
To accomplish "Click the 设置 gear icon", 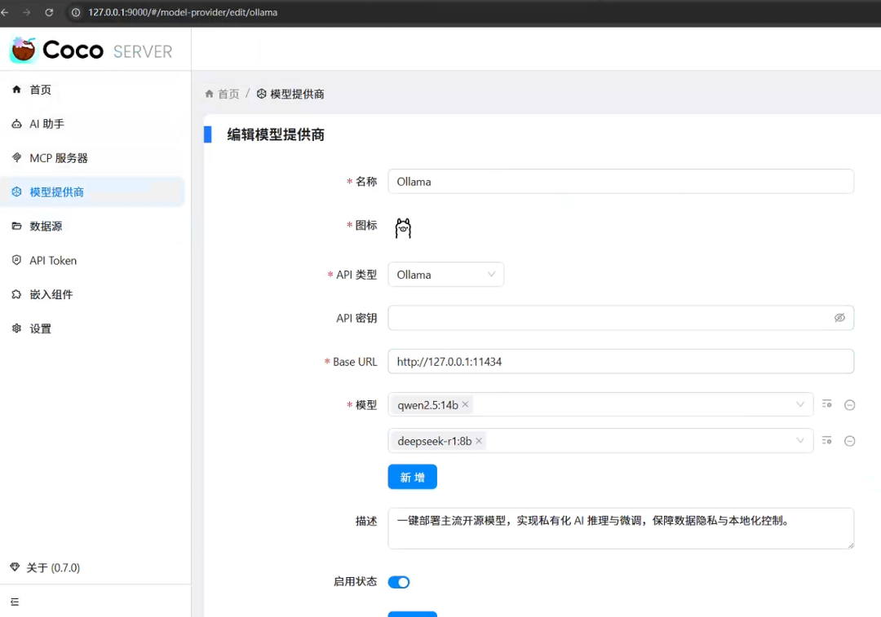I will (x=16, y=328).
